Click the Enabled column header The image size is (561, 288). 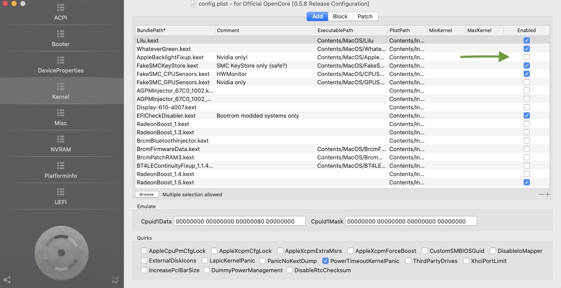(x=526, y=30)
